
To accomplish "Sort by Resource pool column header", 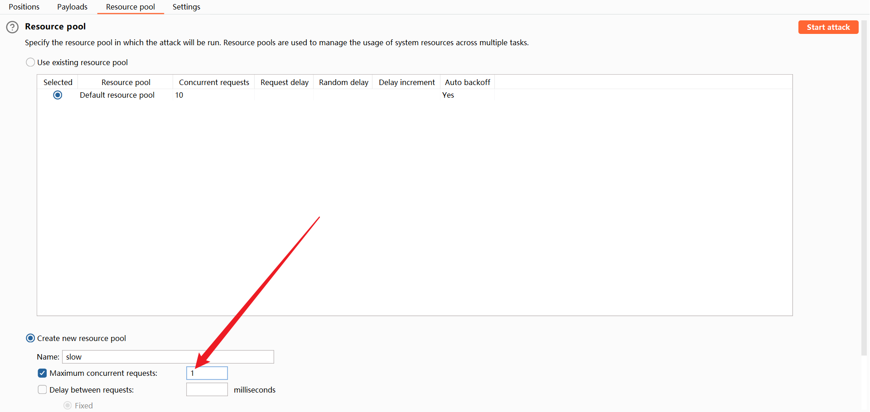I will click(126, 82).
